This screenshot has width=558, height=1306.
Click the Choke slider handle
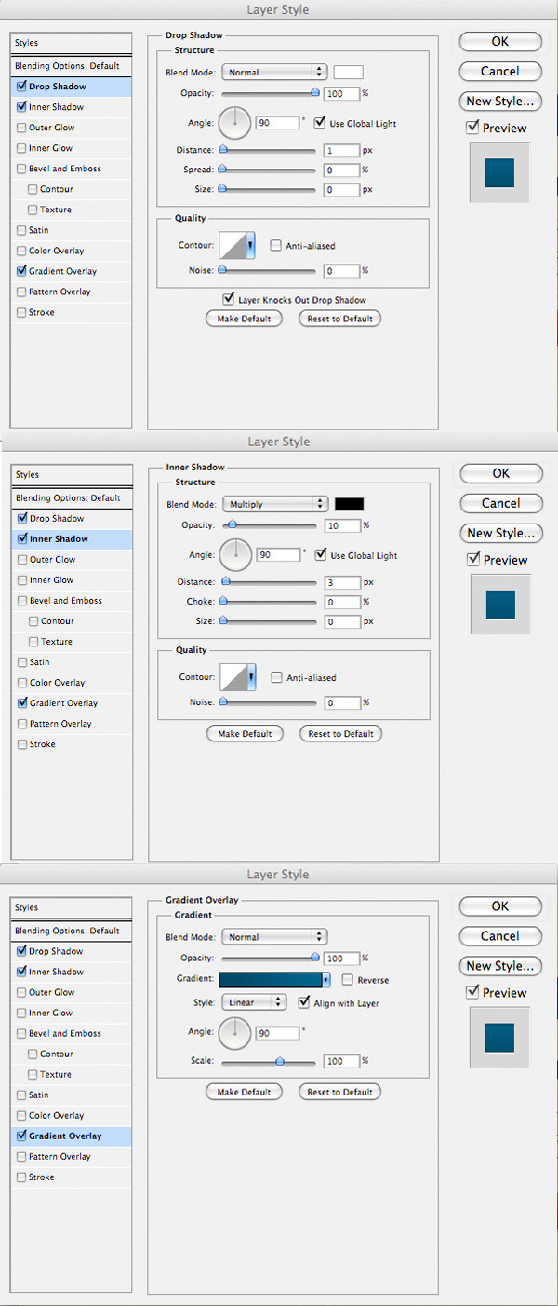coord(223,602)
